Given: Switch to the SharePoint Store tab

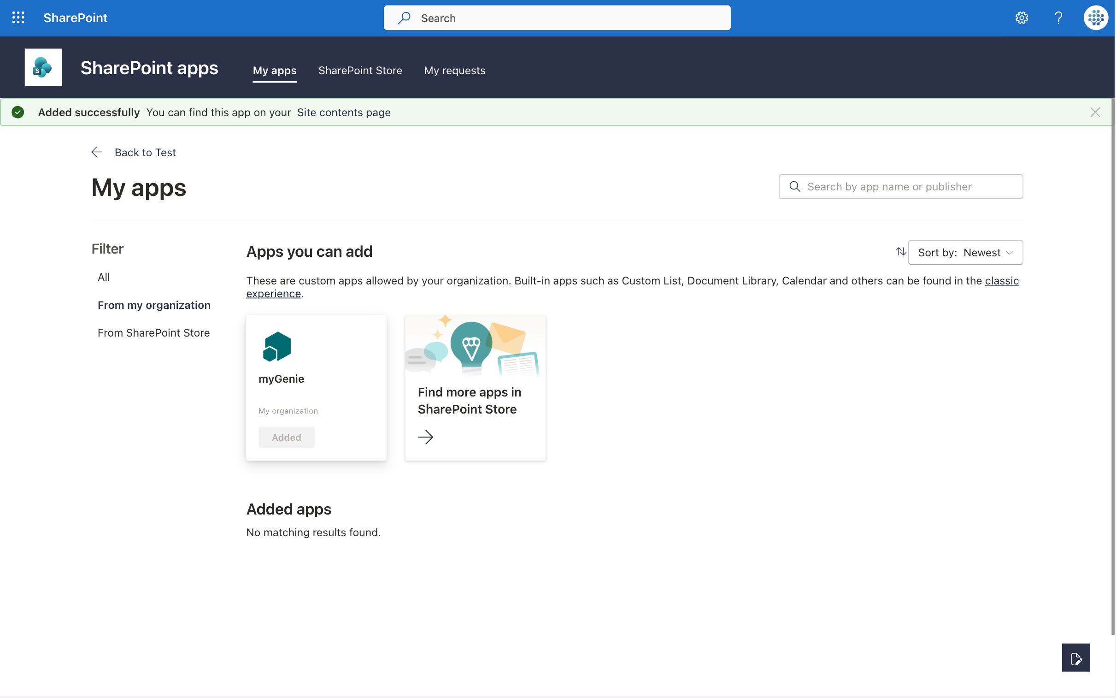Looking at the screenshot, I should click(360, 71).
